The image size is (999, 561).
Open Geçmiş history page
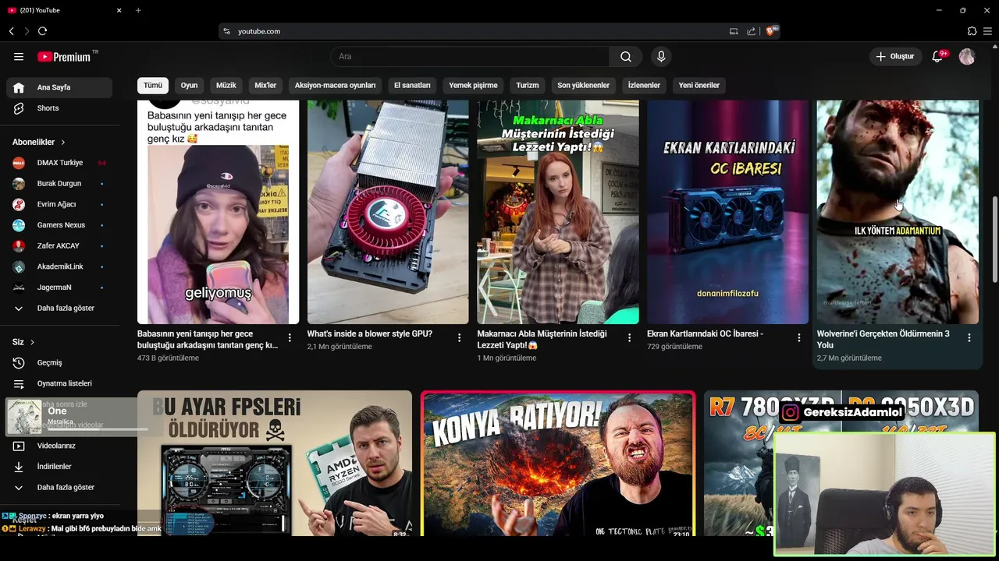click(x=59, y=362)
